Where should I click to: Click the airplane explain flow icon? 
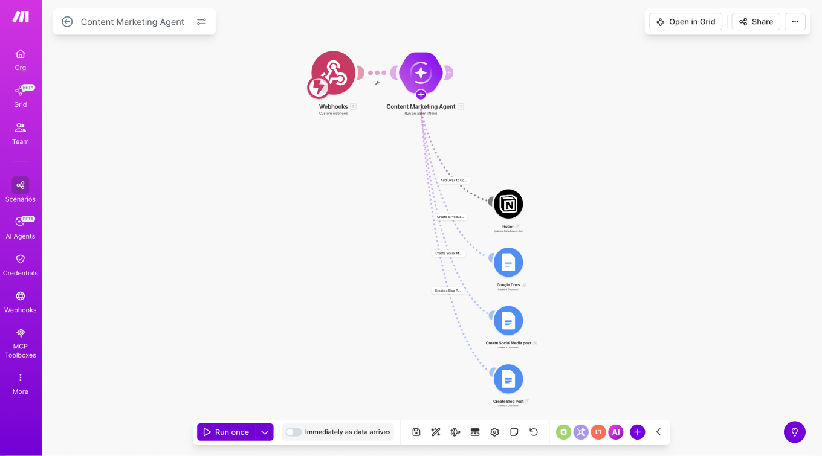[456, 432]
